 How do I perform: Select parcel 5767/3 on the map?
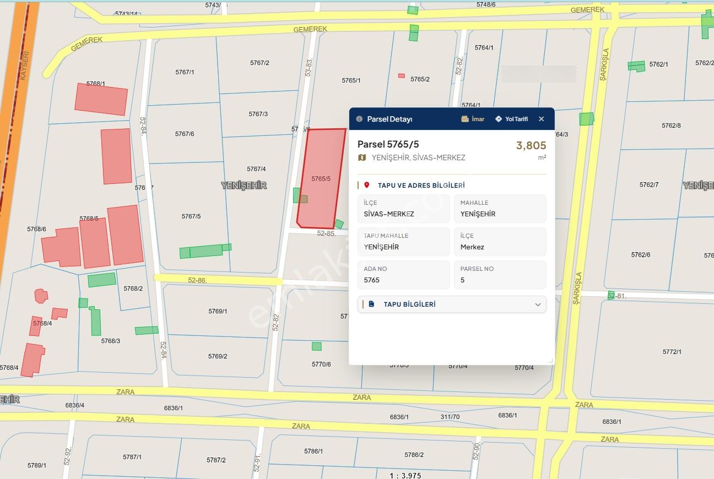pos(258,114)
